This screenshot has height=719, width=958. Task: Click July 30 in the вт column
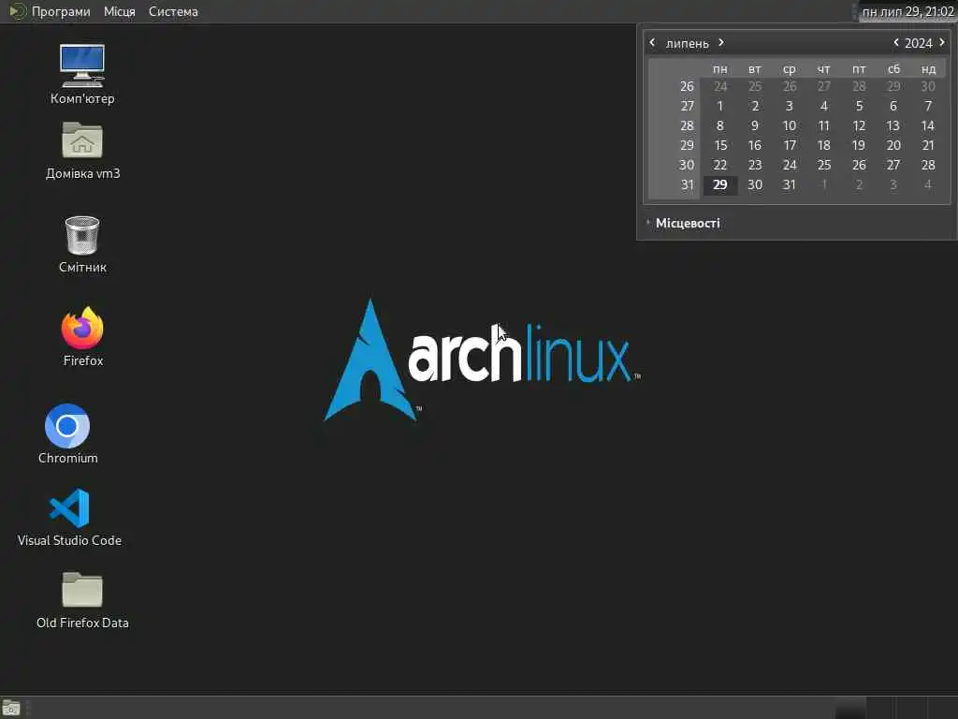click(755, 184)
